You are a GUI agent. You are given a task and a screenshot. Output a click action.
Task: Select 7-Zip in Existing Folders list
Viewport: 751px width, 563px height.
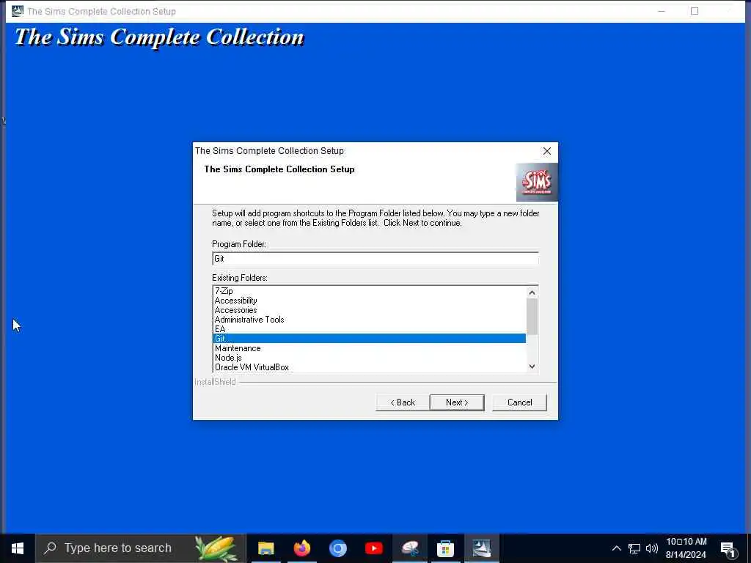tap(369, 290)
